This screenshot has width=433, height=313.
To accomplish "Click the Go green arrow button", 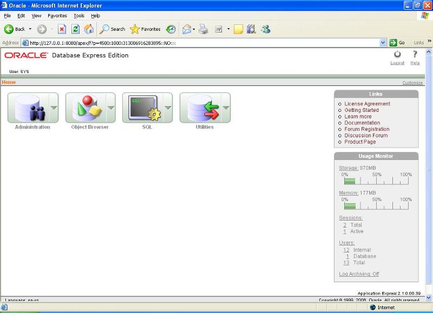I will click(393, 43).
